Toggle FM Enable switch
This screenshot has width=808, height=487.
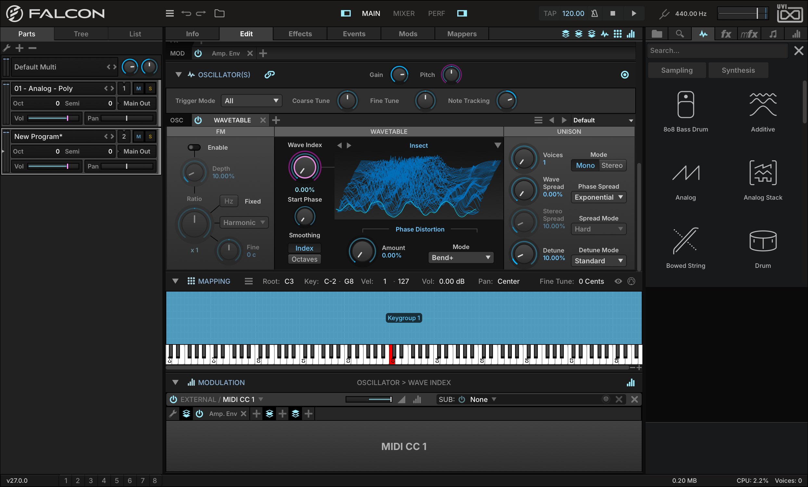tap(194, 147)
